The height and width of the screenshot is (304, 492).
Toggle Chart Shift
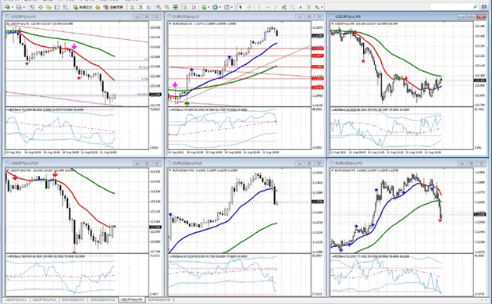coord(194,7)
